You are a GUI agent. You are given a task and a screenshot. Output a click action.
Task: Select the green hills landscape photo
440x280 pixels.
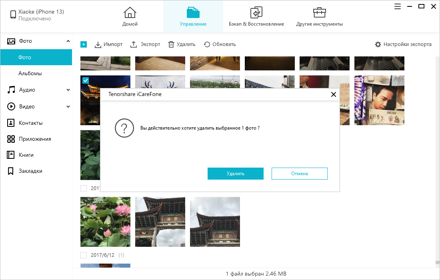[x=215, y=82]
